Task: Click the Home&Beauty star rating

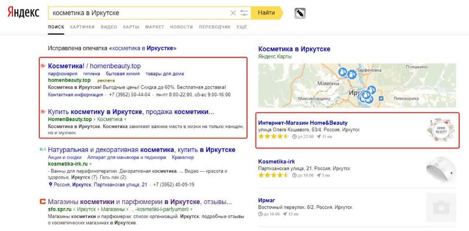Action: [273, 137]
